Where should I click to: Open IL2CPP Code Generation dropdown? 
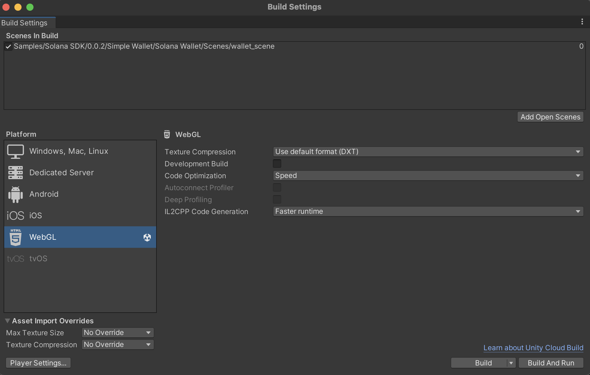coord(428,211)
